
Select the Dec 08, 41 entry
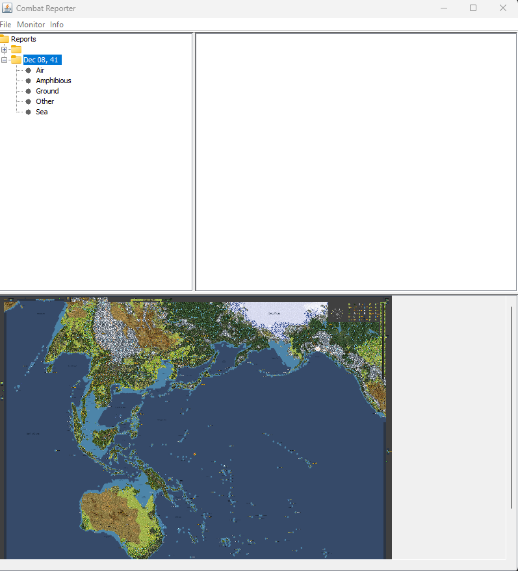pos(42,60)
